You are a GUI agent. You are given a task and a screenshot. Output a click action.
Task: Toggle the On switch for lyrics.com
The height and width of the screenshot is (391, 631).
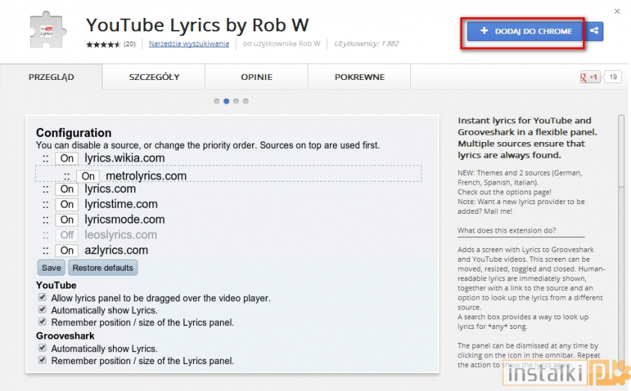coord(67,189)
